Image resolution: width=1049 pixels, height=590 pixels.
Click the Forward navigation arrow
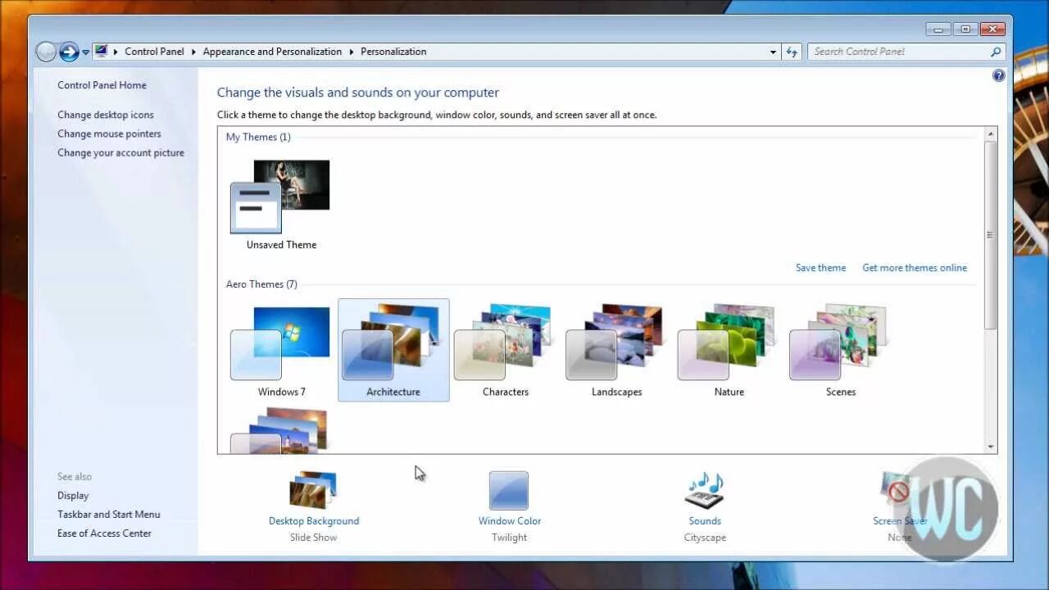pyautogui.click(x=69, y=52)
